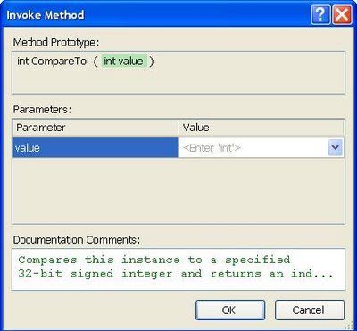The width and height of the screenshot is (357, 331).
Task: Click the documentation comments text box
Action: pyautogui.click(x=178, y=269)
